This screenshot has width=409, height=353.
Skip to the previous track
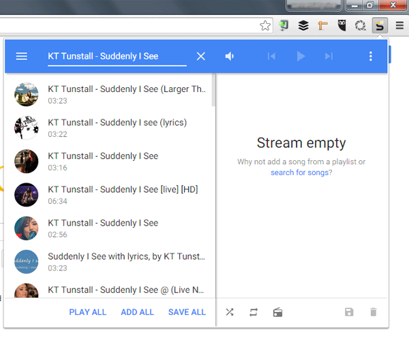[271, 56]
